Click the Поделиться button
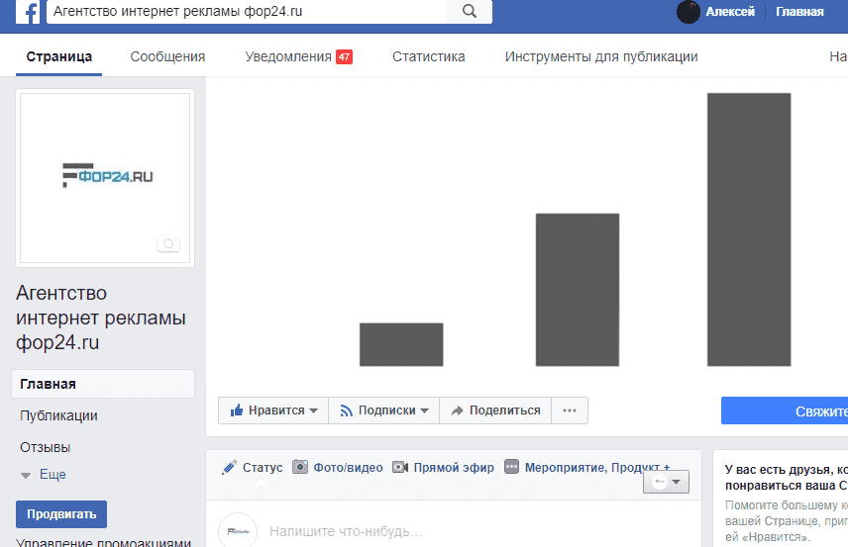This screenshot has width=848, height=547. coord(495,410)
